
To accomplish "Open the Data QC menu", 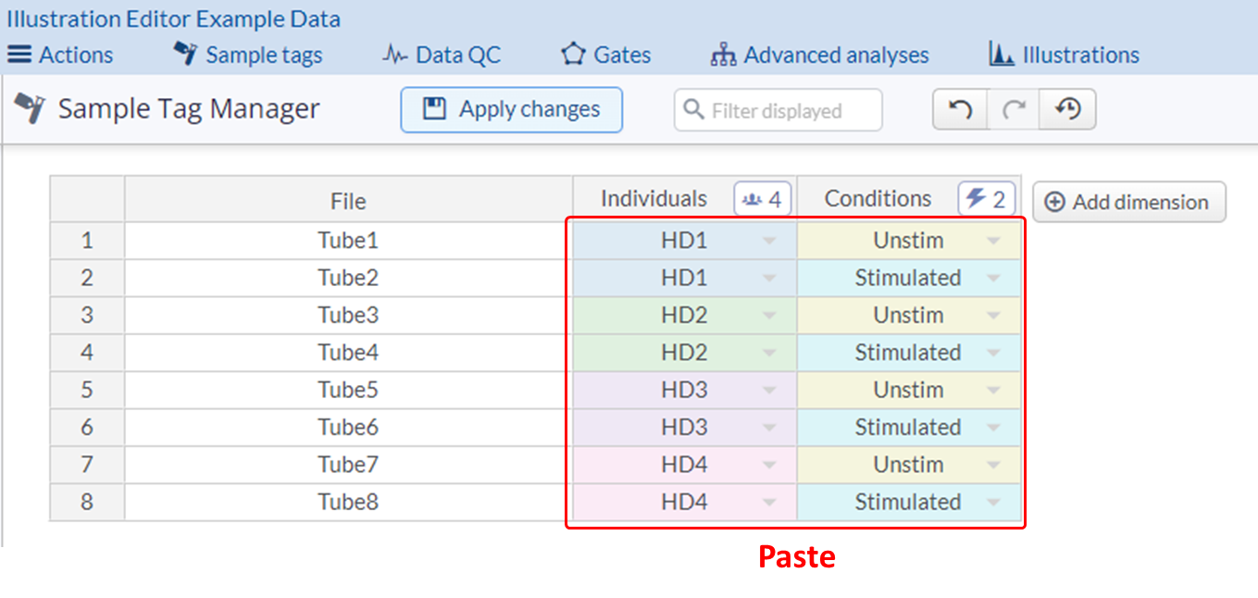I will pyautogui.click(x=442, y=56).
